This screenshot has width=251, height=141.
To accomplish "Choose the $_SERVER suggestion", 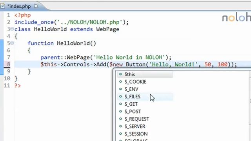I will click(x=145, y=126).
